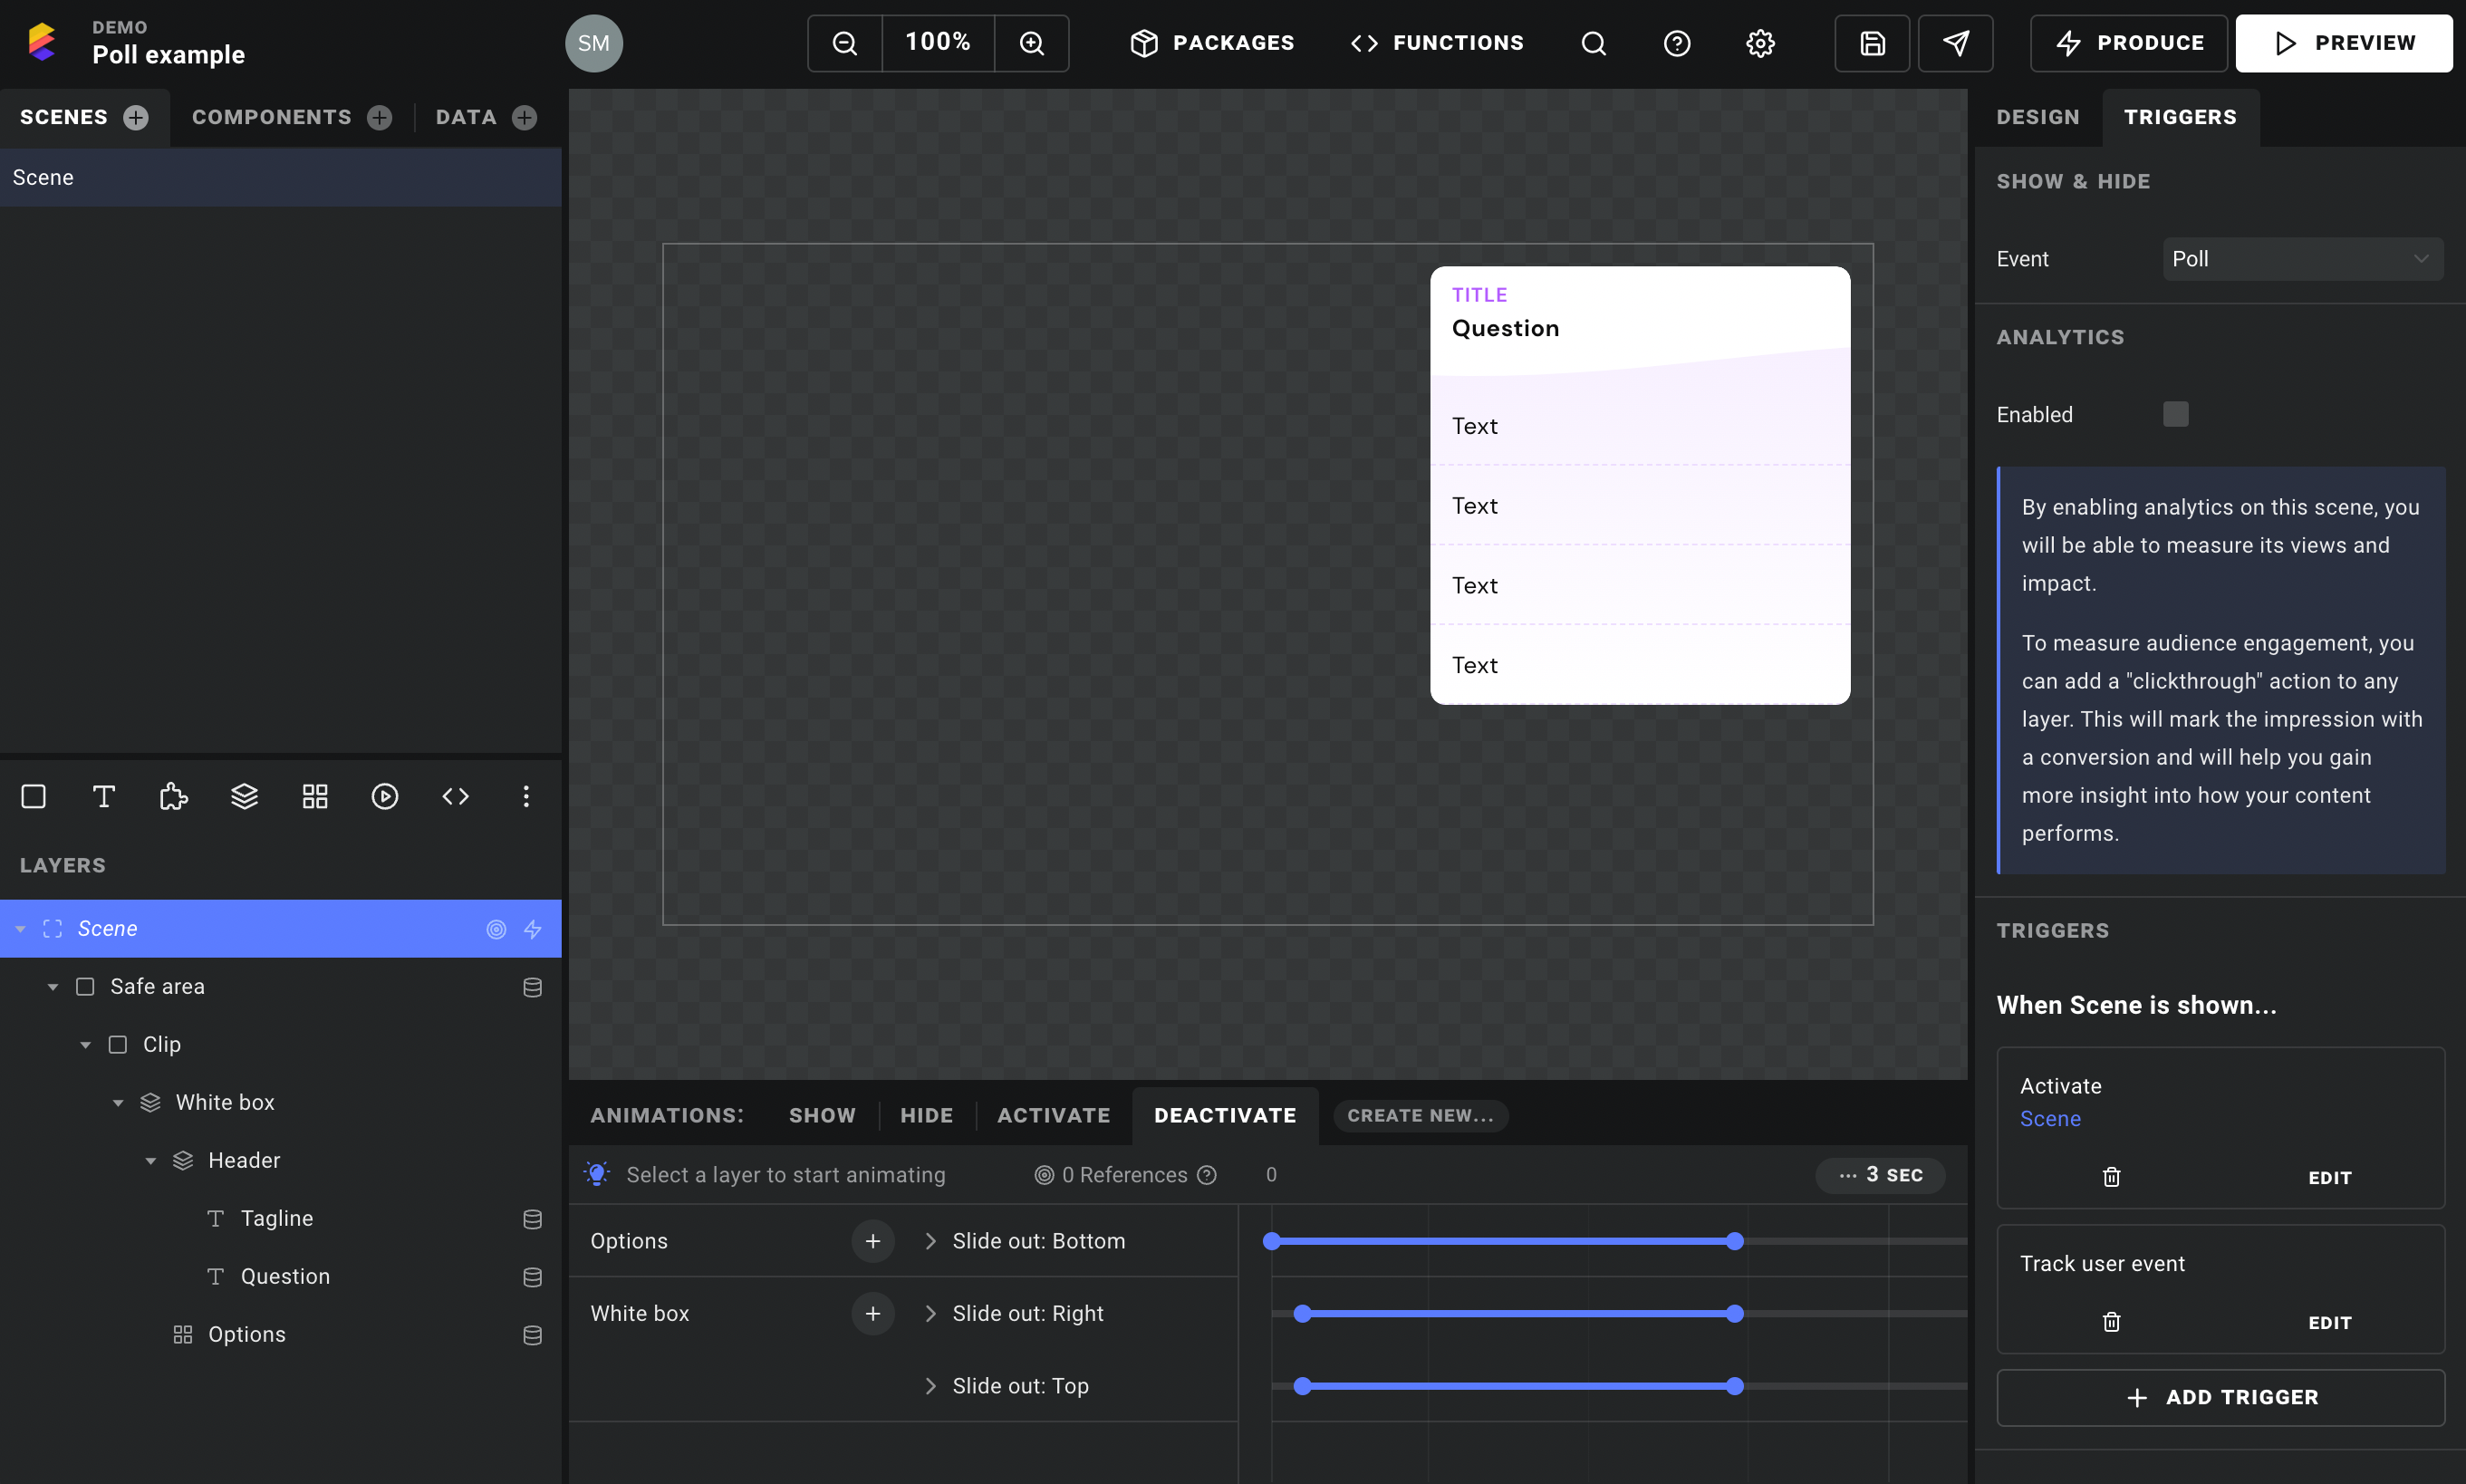Collapse the Safe area layer
The width and height of the screenshot is (2466, 1484).
coord(53,987)
